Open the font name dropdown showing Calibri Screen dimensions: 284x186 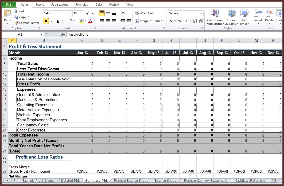(x=71, y=13)
